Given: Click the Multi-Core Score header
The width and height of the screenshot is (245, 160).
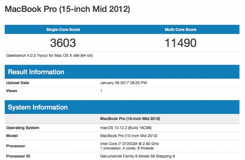Looking at the screenshot, I should click(180, 29).
